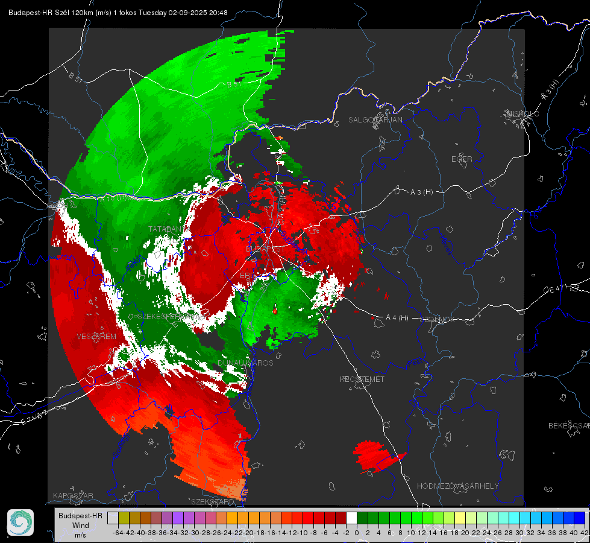Click the SZEKSZARD city label
The width and height of the screenshot is (590, 543).
click(x=213, y=501)
